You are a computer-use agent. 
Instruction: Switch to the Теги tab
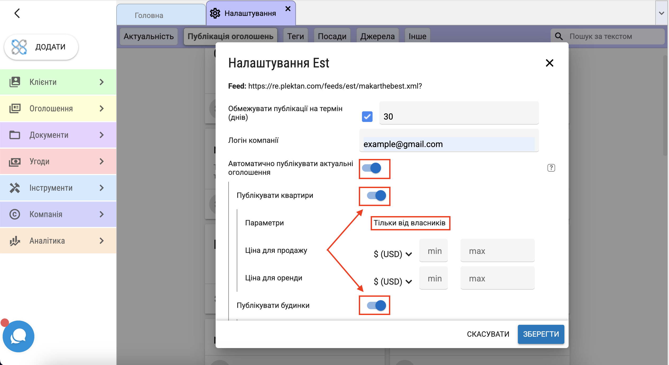click(295, 36)
